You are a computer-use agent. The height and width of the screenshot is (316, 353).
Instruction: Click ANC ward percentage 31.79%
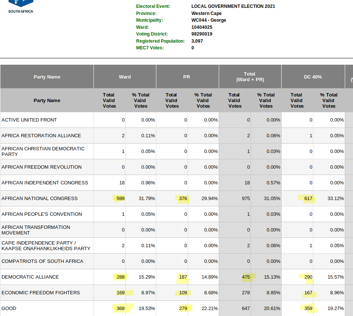pyautogui.click(x=147, y=199)
